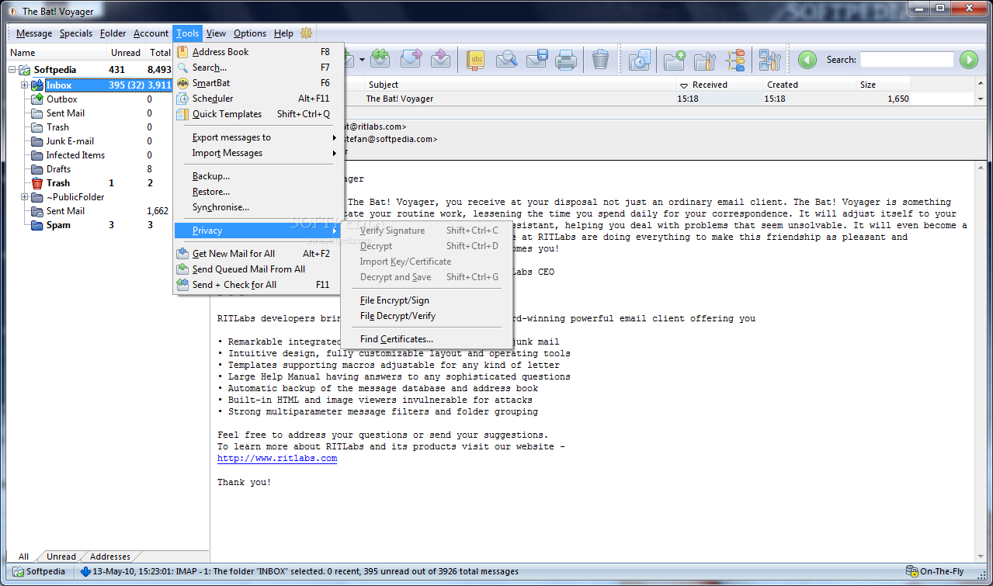Click in the Search input field
The image size is (993, 586).
click(907, 60)
